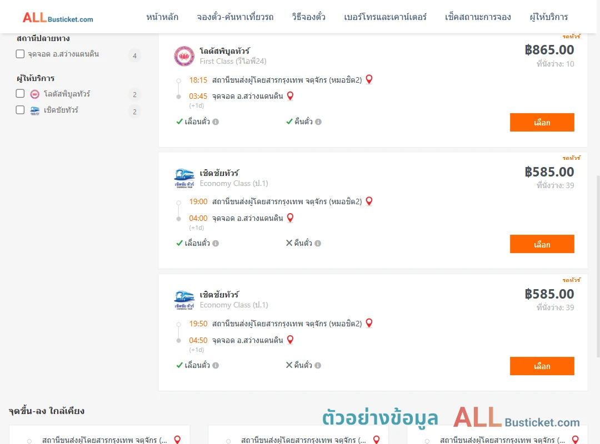The image size is (600, 444).
Task: Click the เชิดชัยทัวร์ bus logo in the 19:50 trip
Action: 184,300
